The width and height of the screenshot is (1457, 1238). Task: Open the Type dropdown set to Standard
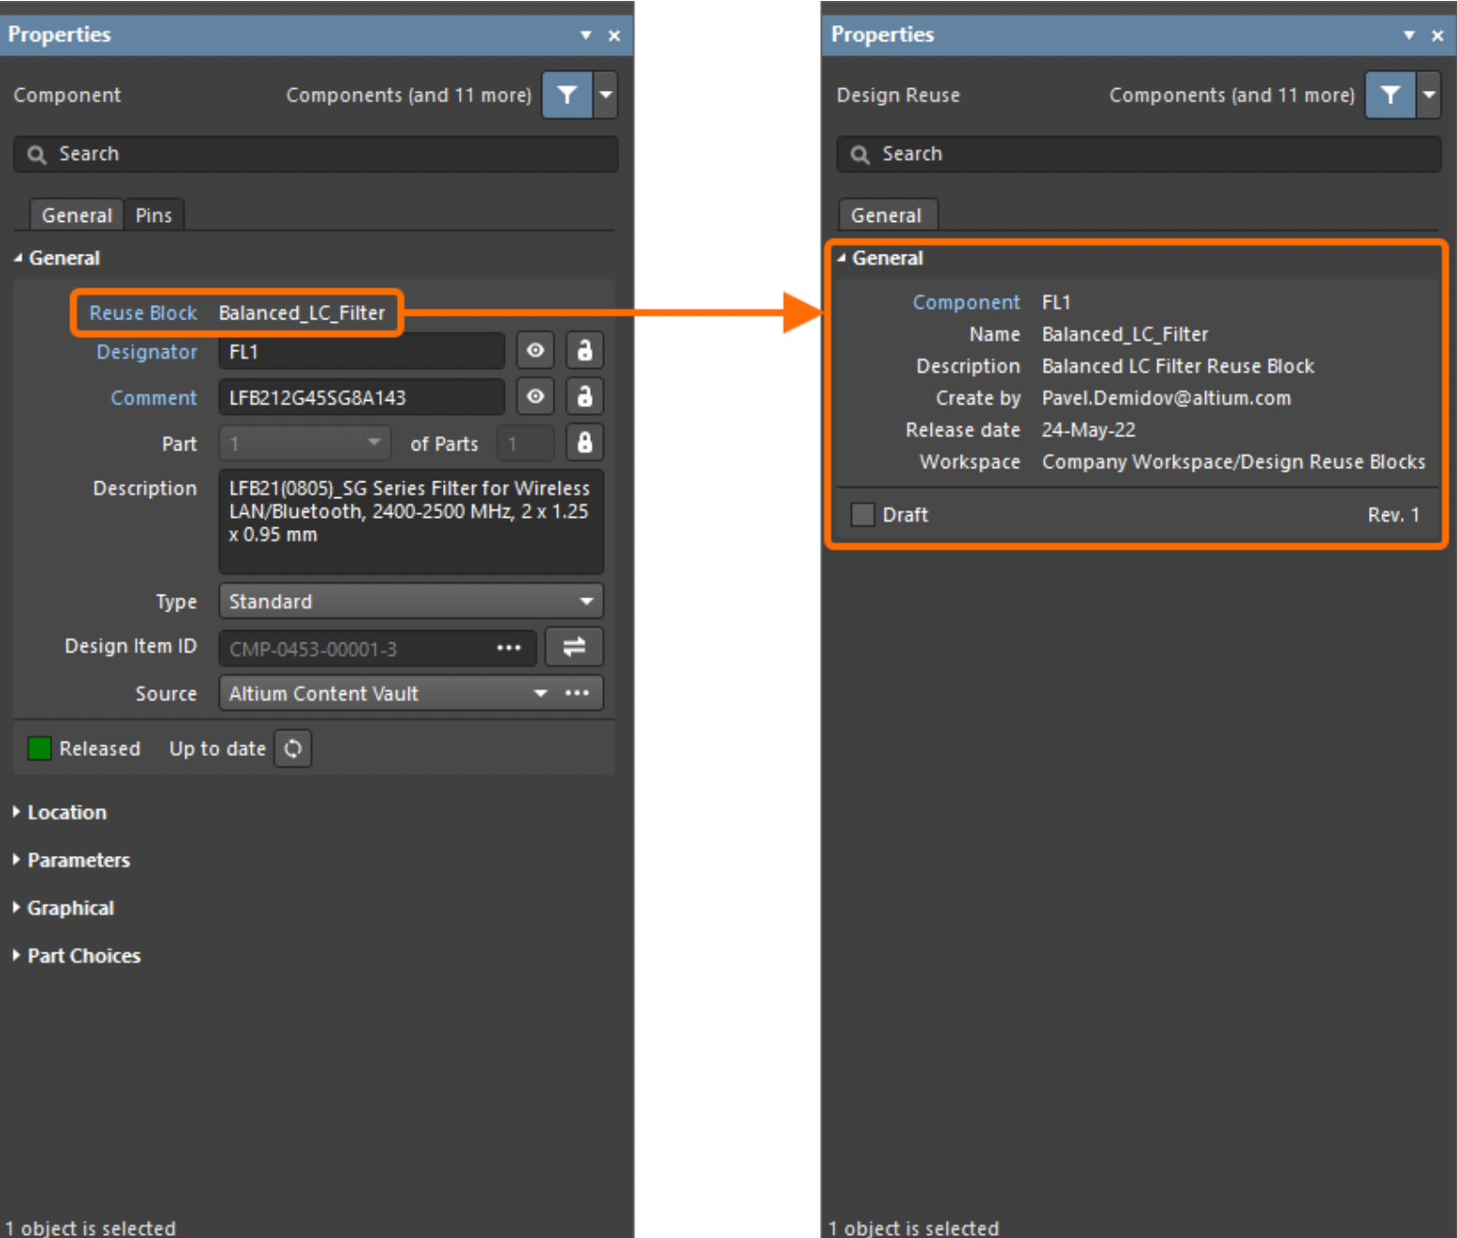(411, 601)
